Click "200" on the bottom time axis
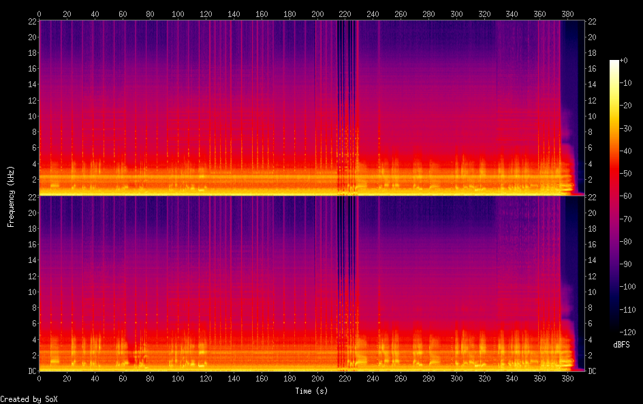This screenshot has height=404, width=643. (317, 379)
